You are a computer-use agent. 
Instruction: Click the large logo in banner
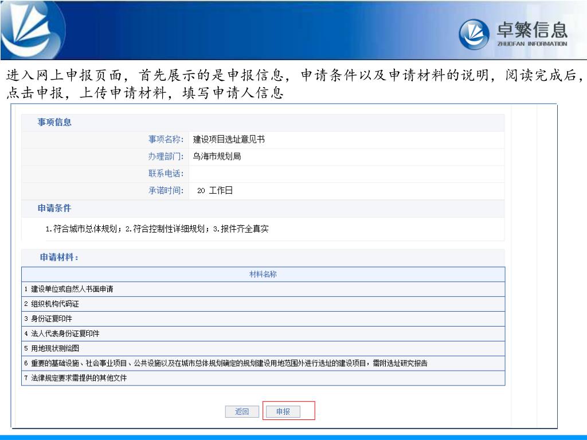(33, 30)
